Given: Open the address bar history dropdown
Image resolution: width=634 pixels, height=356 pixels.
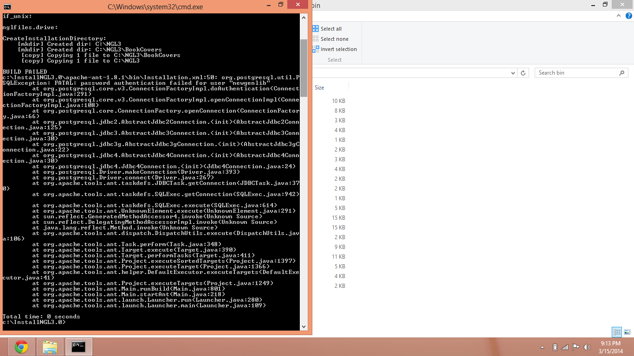Looking at the screenshot, I should [513, 73].
